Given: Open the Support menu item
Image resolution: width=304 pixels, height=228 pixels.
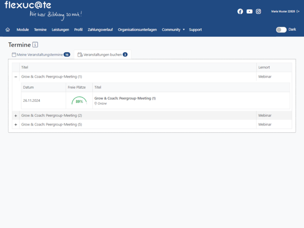Looking at the screenshot, I should click(196, 30).
